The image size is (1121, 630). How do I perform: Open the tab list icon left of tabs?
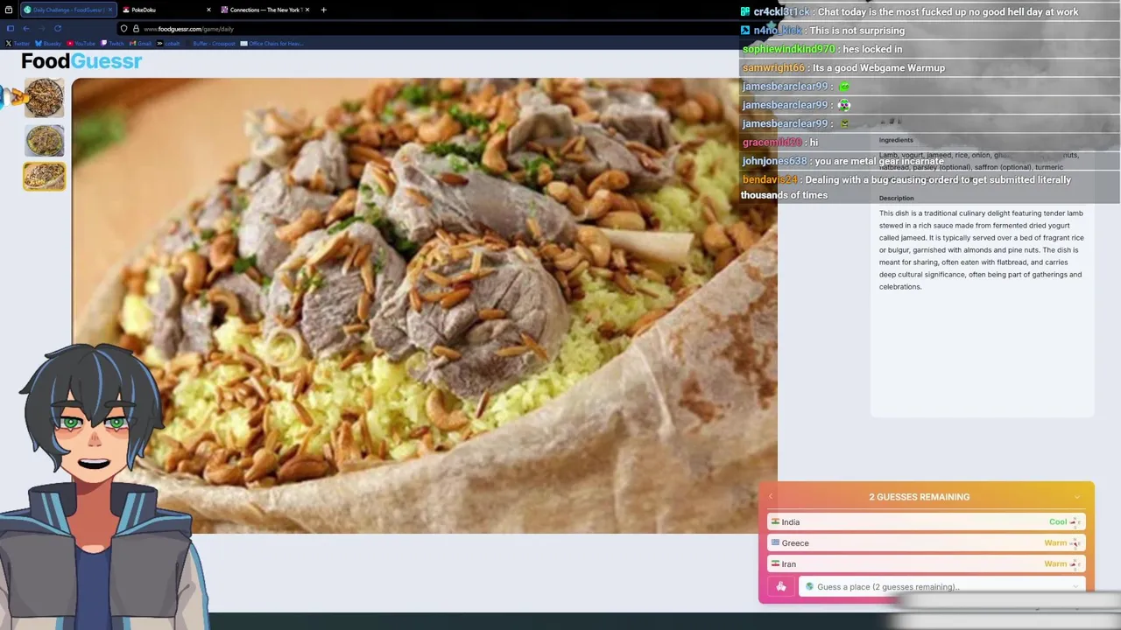pos(9,10)
